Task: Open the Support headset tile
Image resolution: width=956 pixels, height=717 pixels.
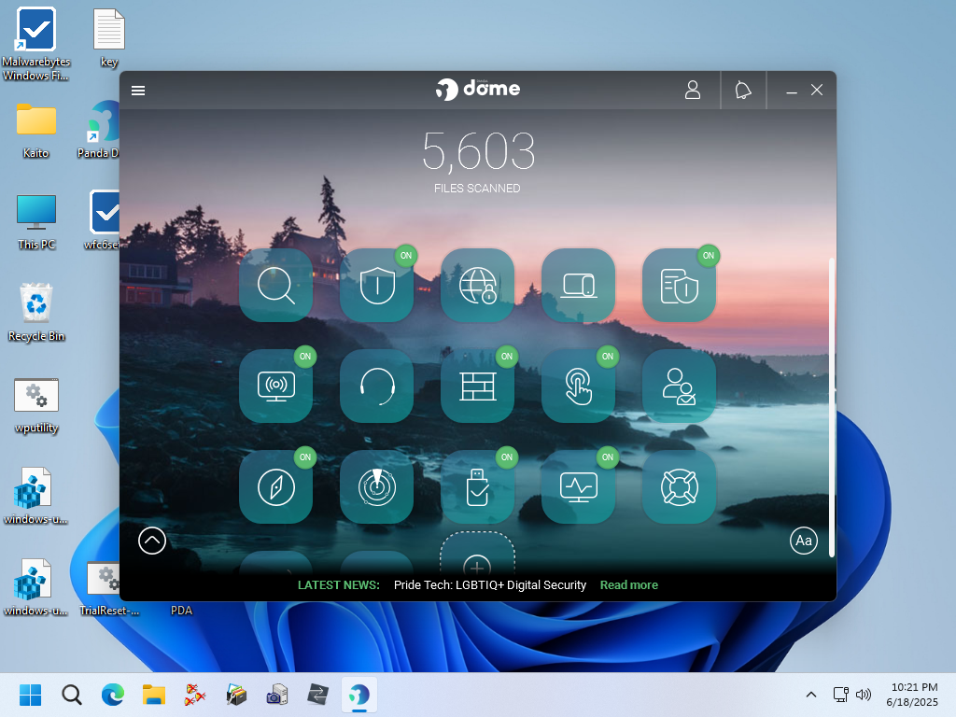Action: [x=376, y=386]
